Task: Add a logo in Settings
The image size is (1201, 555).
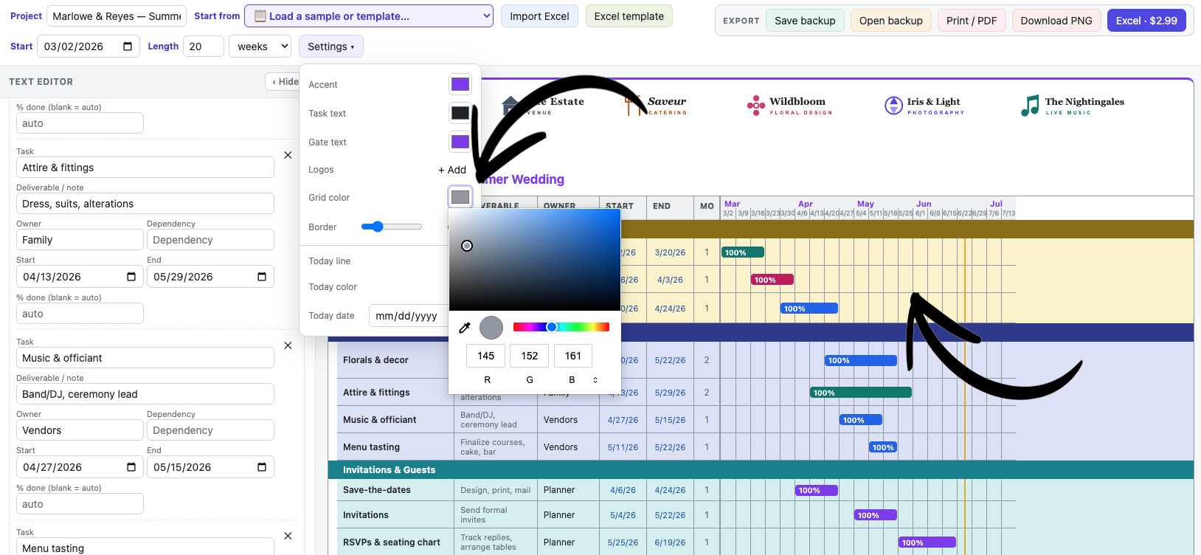Action: pos(452,170)
